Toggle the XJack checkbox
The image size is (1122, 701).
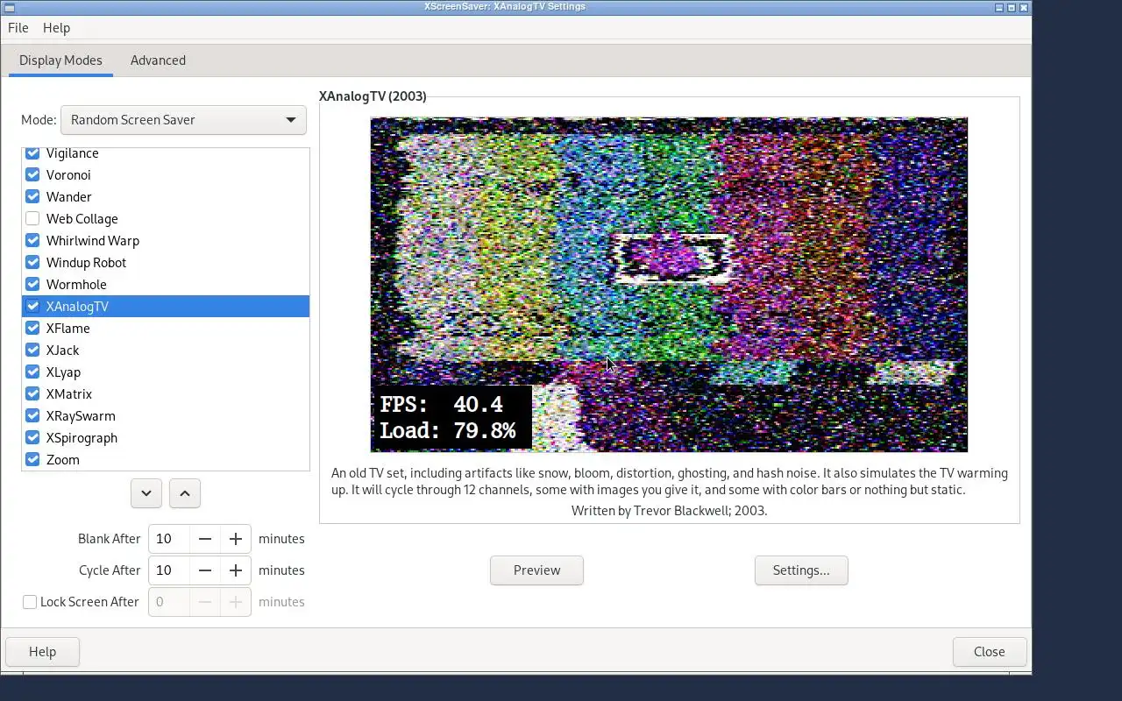32,350
